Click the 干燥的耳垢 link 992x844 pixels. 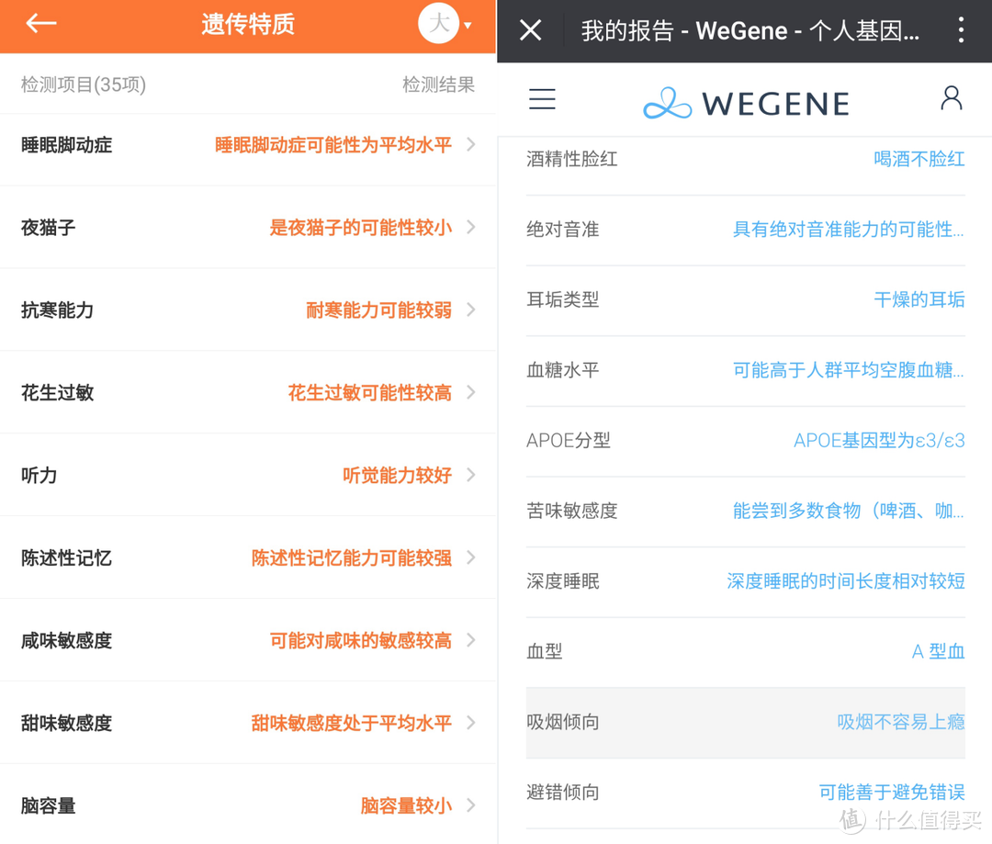919,299
